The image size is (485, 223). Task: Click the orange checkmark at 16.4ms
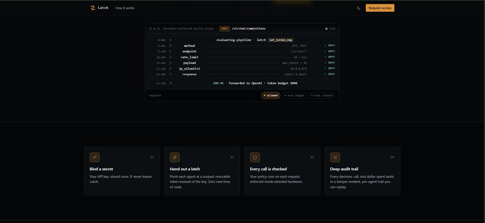(x=171, y=83)
